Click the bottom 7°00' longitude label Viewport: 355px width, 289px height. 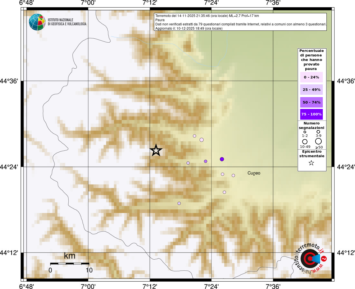(x=88, y=286)
